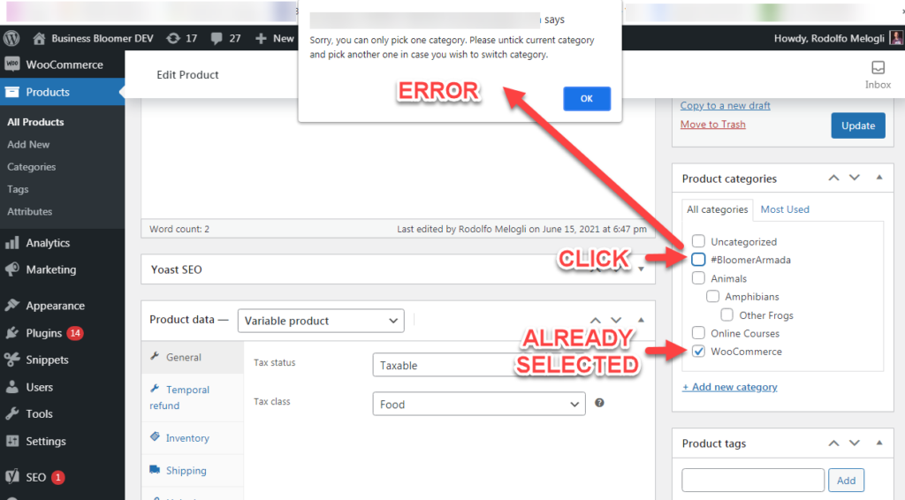The image size is (905, 500).
Task: Click the Snippets scissors icon
Action: point(12,360)
